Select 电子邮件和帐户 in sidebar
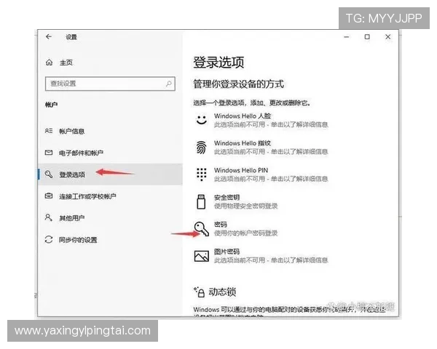Viewport: 437px width, 349px height. 81,153
